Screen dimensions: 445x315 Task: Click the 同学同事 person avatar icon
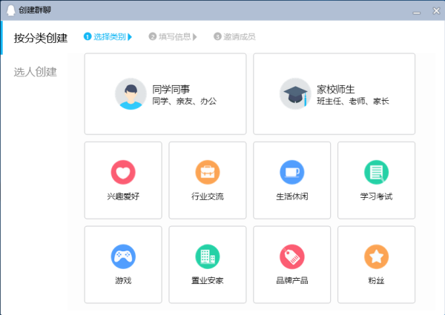point(131,94)
